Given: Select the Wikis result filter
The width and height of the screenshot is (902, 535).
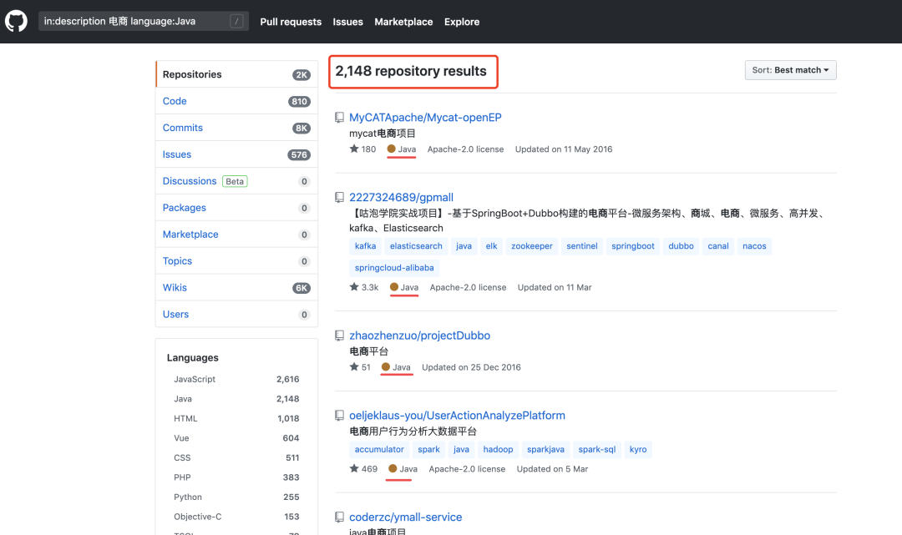Looking at the screenshot, I should [x=236, y=287].
